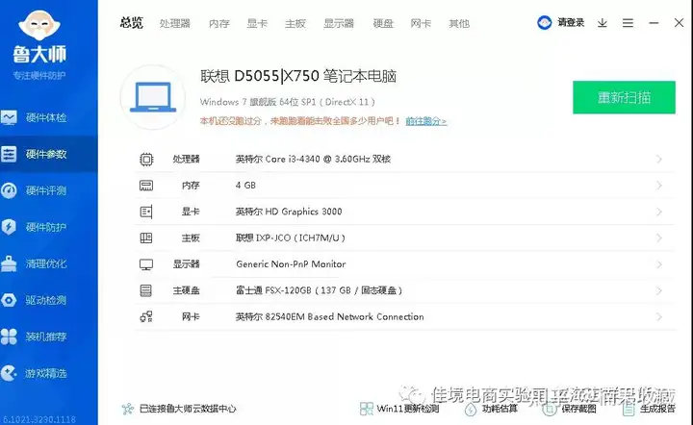This screenshot has width=693, height=425.
Task: Click the laptop computer icon
Action: point(153,97)
